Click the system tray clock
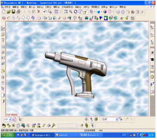The height and width of the screenshot is (139, 157). coord(151,135)
